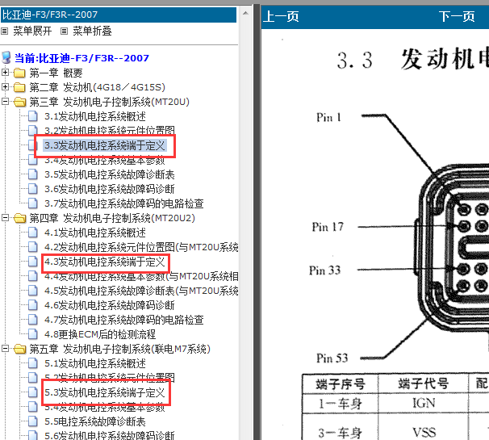Click the IGN cell in terminal table
489x440 pixels.
424,404
